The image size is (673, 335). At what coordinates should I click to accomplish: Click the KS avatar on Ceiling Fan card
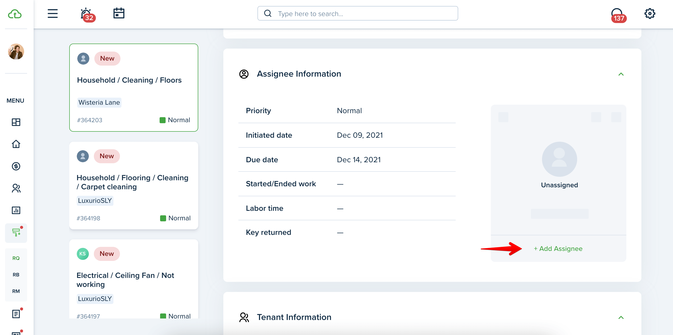83,254
